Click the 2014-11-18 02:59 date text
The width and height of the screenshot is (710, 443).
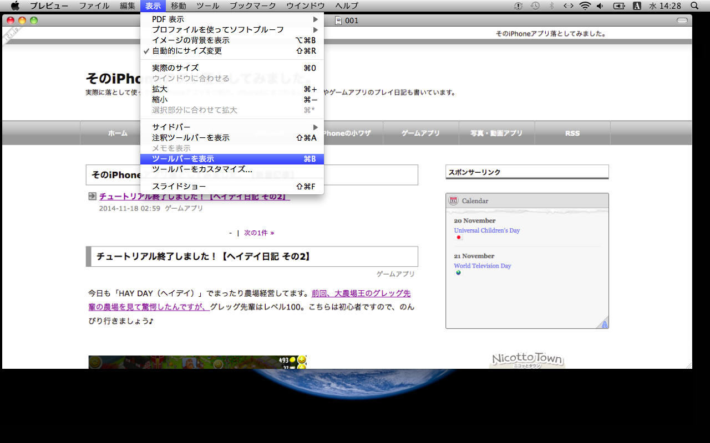point(130,209)
